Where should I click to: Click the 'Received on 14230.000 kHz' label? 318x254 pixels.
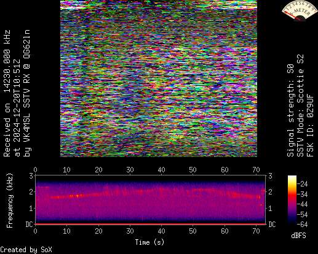7,93
